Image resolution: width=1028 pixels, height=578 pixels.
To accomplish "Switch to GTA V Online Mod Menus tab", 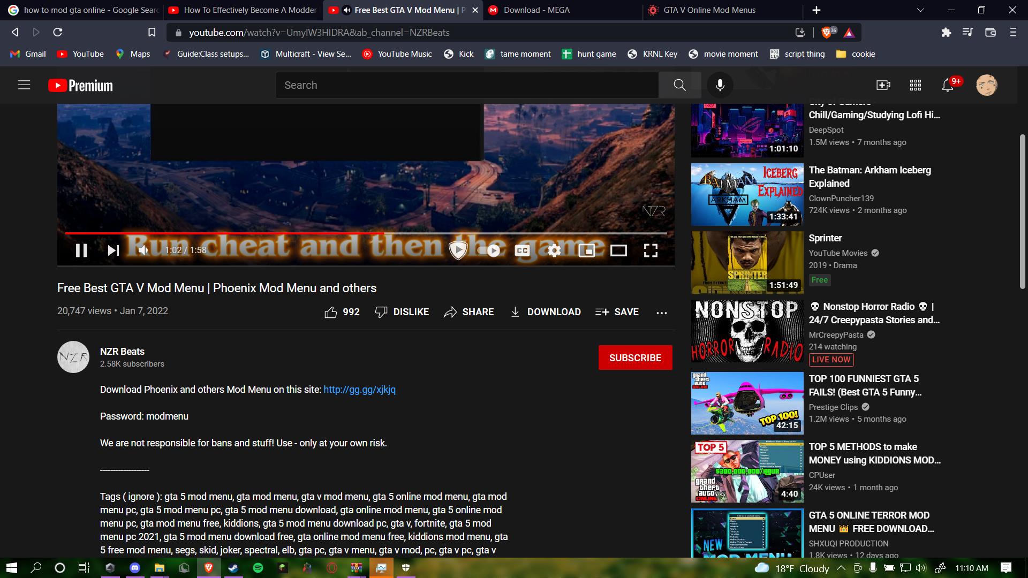I will tap(709, 10).
